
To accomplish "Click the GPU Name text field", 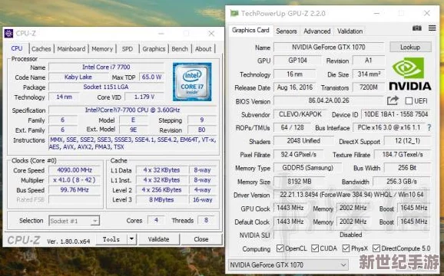I will [329, 48].
